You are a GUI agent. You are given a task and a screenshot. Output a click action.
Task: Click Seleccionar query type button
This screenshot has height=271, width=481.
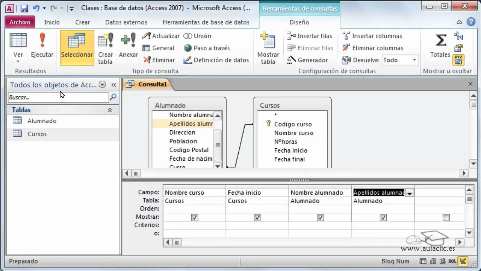(x=77, y=48)
